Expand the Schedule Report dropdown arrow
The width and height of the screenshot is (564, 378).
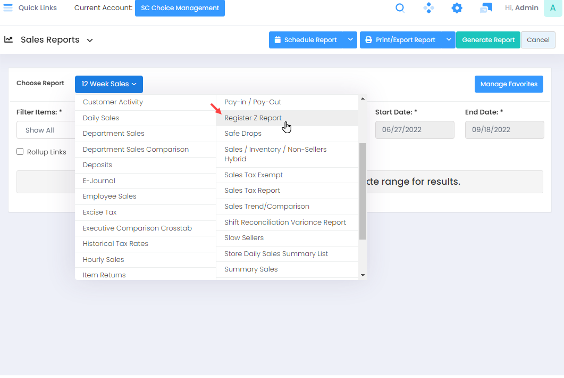[350, 40]
